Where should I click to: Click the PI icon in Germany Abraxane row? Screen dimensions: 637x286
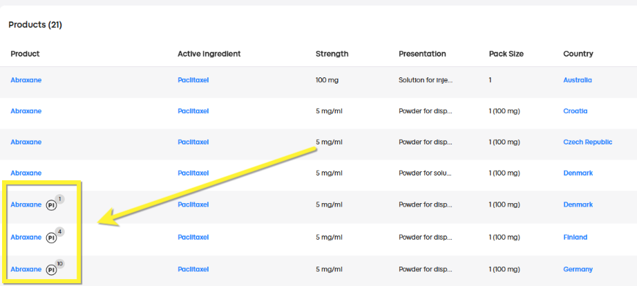tap(51, 270)
